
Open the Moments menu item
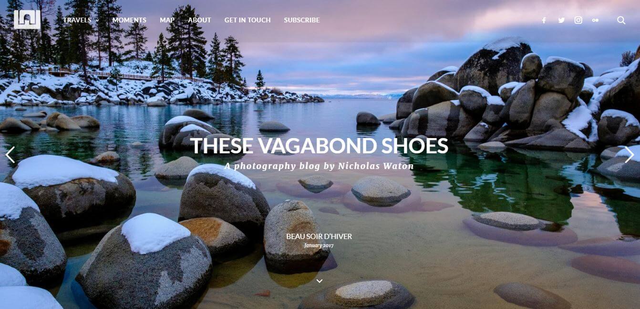(x=129, y=20)
